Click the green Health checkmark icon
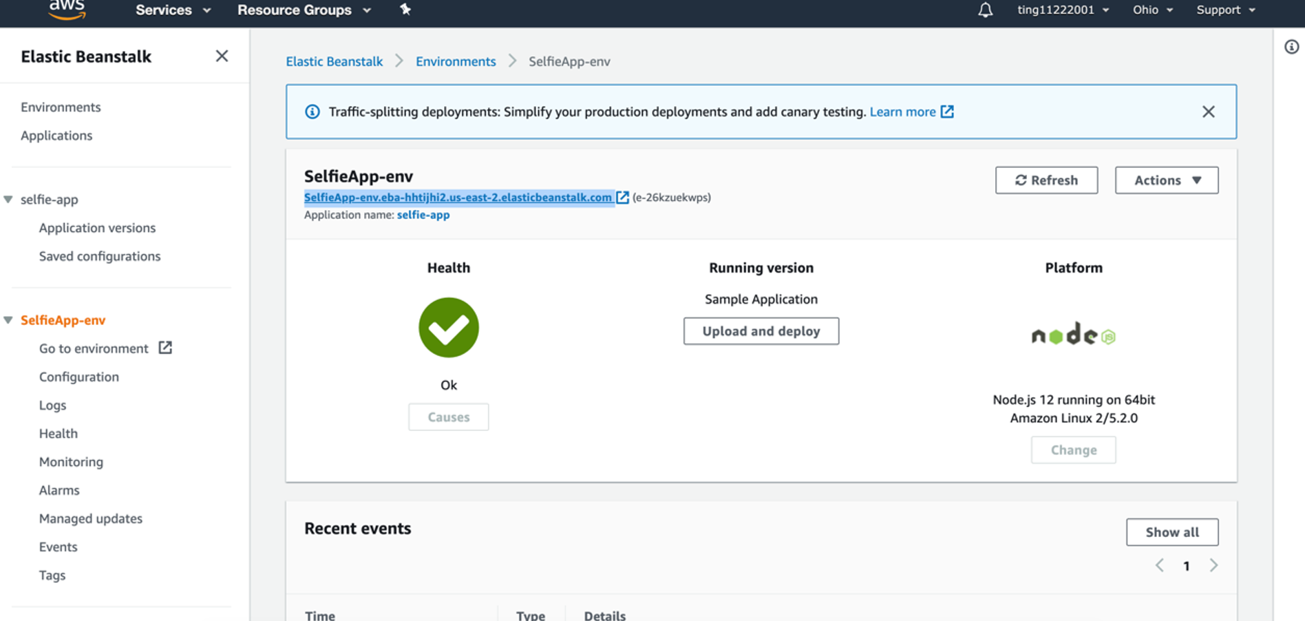 [x=448, y=328]
